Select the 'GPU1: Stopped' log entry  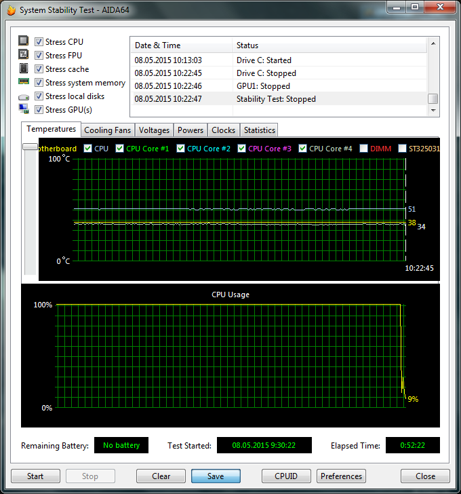[x=279, y=85]
